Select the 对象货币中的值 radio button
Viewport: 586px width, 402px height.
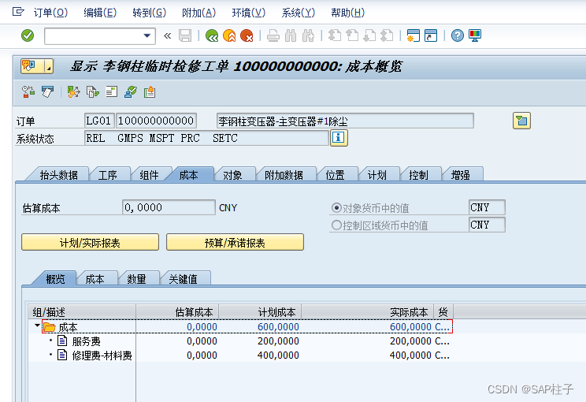(x=336, y=207)
